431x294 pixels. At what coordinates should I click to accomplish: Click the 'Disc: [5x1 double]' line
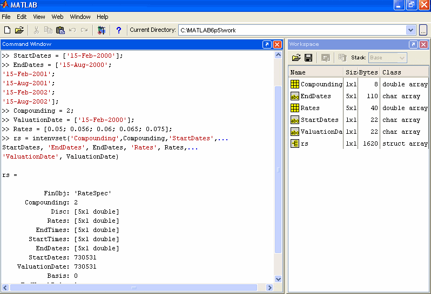coord(85,211)
